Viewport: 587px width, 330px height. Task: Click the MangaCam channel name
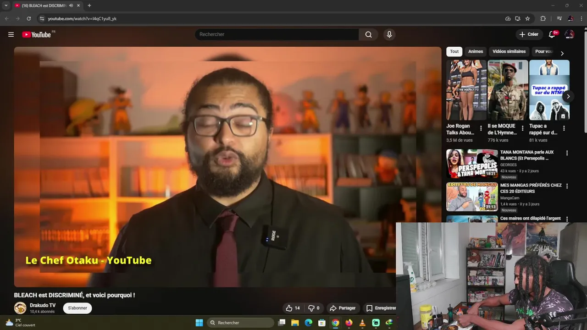[x=509, y=198]
